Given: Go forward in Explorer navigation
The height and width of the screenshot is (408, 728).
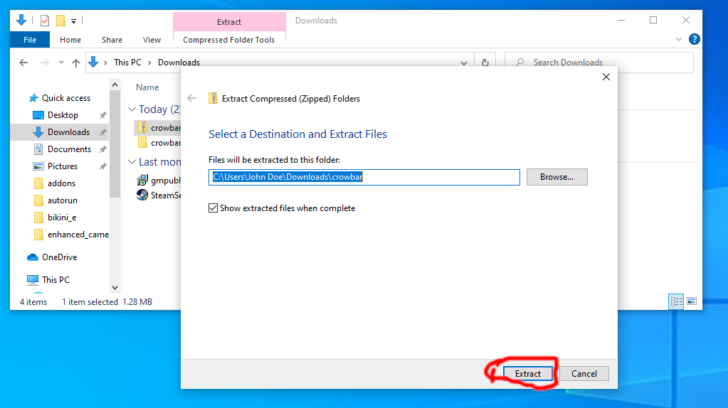Looking at the screenshot, I should tap(45, 63).
